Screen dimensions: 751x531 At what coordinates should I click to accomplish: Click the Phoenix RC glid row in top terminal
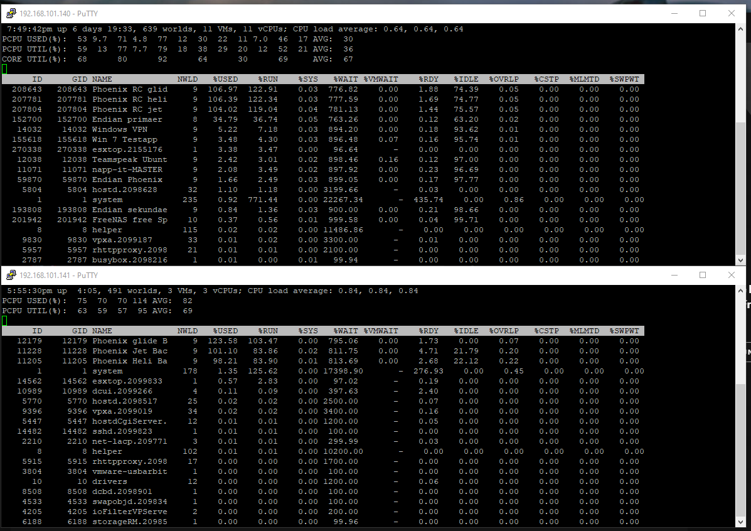pyautogui.click(x=130, y=89)
